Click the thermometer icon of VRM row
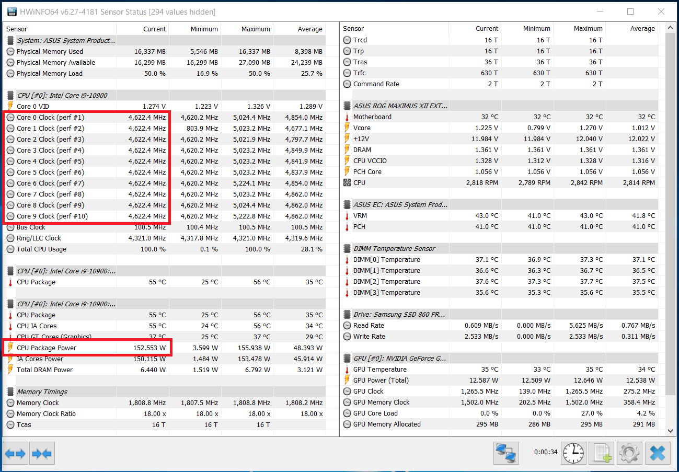679x472 pixels. (347, 215)
